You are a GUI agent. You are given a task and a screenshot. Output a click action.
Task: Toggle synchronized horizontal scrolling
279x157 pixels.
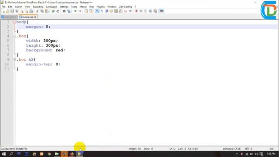point(91,11)
